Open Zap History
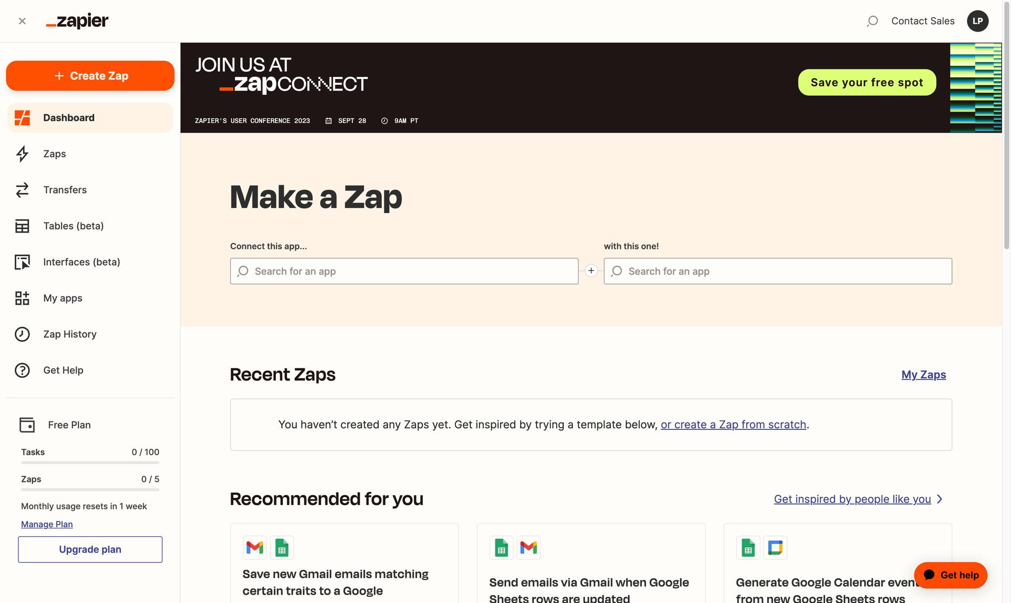 (70, 334)
